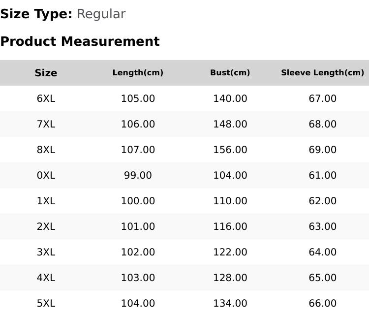Viewport: 369px width, 316px height.
Task: Click the Bust(cm) column header
Action: (230, 72)
